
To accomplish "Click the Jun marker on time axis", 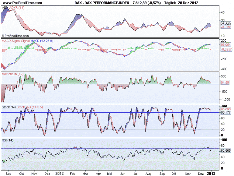I will [x=123, y=174].
